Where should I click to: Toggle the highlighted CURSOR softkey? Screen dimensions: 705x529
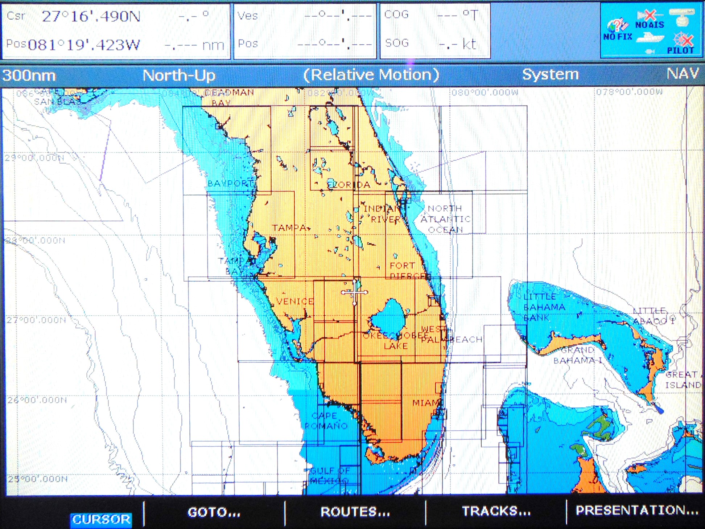coord(102,520)
